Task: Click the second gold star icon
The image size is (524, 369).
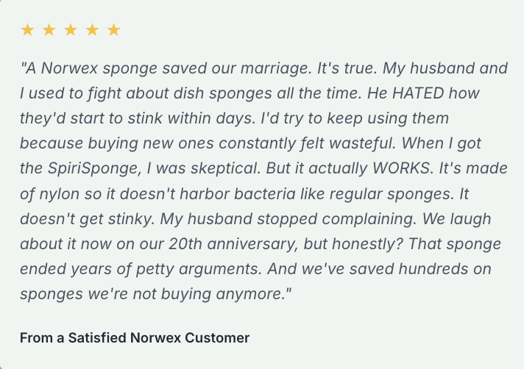Action: point(49,30)
